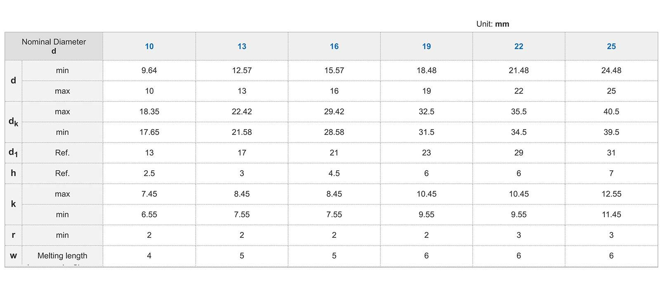The height and width of the screenshot is (288, 660).
Task: Click the nominal diameter 10 column header
Action: click(149, 46)
